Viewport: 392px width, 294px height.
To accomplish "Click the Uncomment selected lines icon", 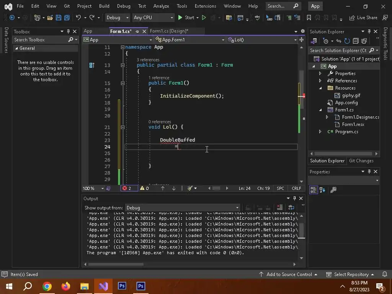I will tap(297, 18).
